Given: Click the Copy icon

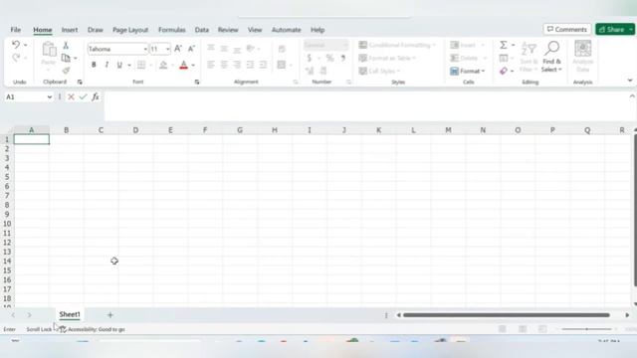Looking at the screenshot, I should tap(66, 58).
